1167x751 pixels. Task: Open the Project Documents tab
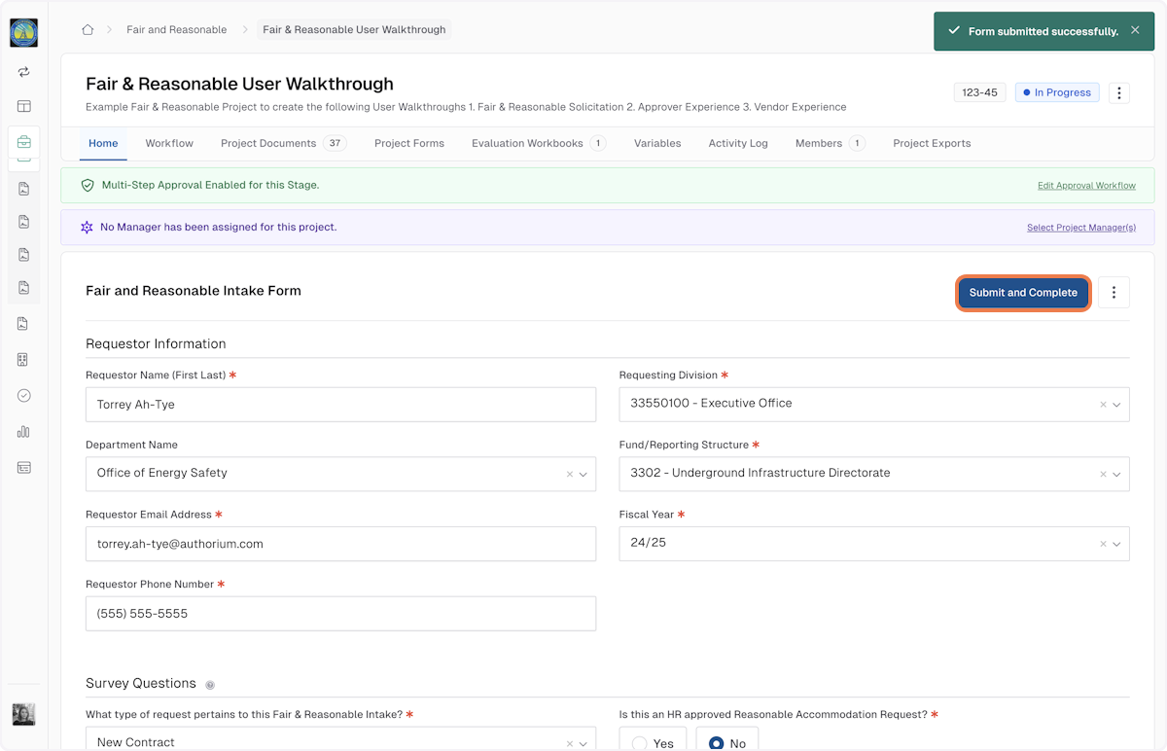[283, 143]
